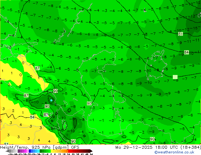Open the weatheronline.co.uk copyright link
Viewport: 201px width, 155px height.
pos(174,152)
